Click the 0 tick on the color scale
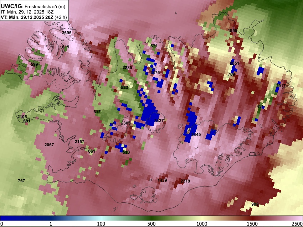This screenshot has height=227, width=303. [2, 224]
